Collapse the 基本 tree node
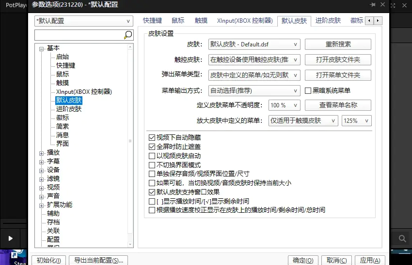This screenshot has height=265, width=412. click(41, 49)
